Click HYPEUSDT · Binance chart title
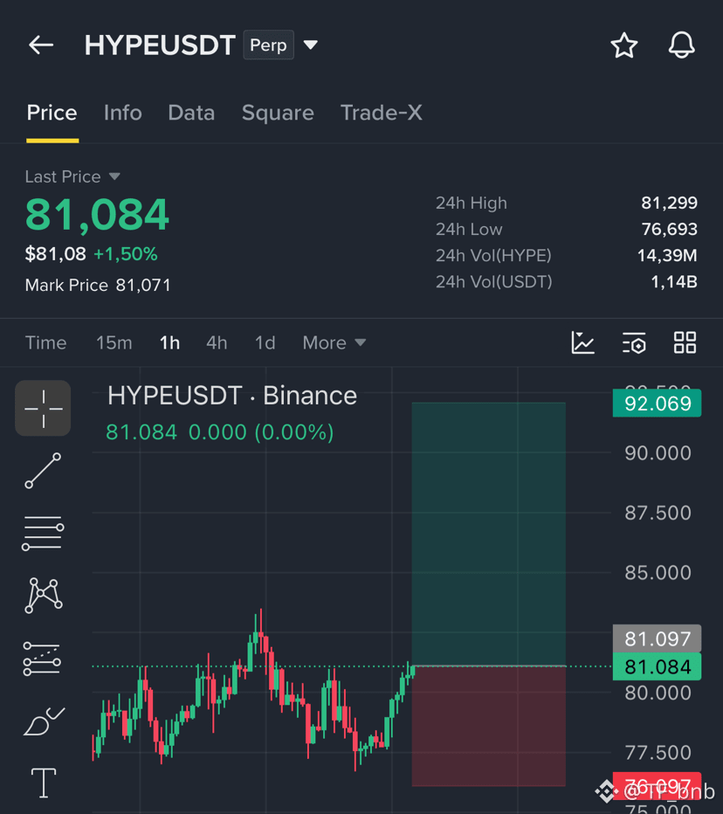Viewport: 723px width, 814px height. tap(232, 396)
